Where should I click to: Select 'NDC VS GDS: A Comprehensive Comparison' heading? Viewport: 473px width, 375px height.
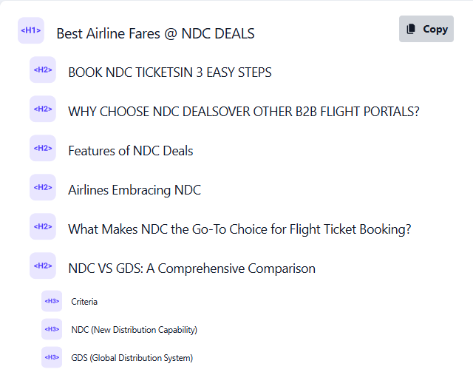click(x=192, y=268)
